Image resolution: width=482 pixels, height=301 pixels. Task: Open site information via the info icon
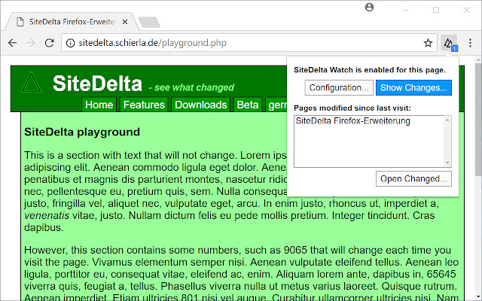click(70, 43)
